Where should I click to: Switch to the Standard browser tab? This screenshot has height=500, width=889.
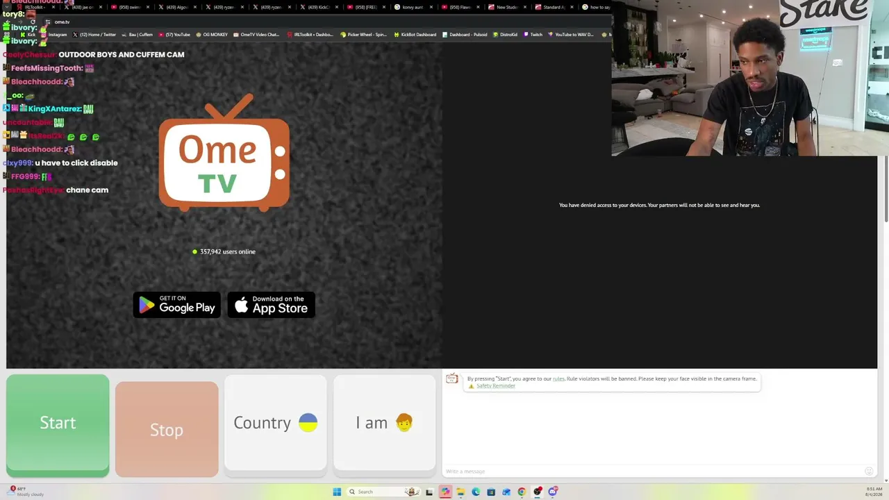(x=554, y=7)
